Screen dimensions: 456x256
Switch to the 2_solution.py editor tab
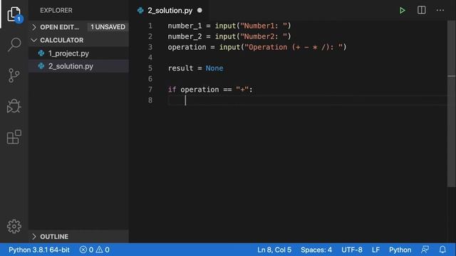[x=170, y=11]
